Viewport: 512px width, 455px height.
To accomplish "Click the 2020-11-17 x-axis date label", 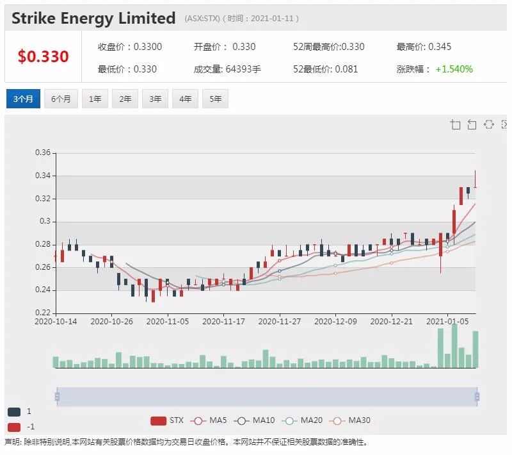I will [223, 322].
